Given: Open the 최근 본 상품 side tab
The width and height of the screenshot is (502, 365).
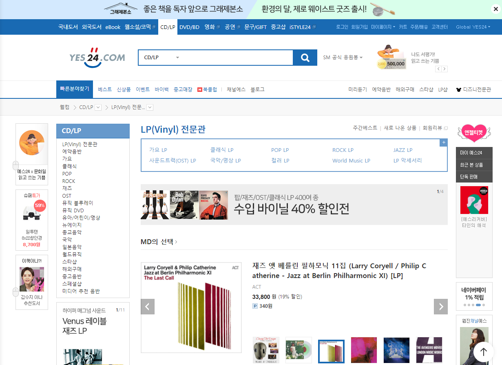Looking at the screenshot, I should point(474,165).
